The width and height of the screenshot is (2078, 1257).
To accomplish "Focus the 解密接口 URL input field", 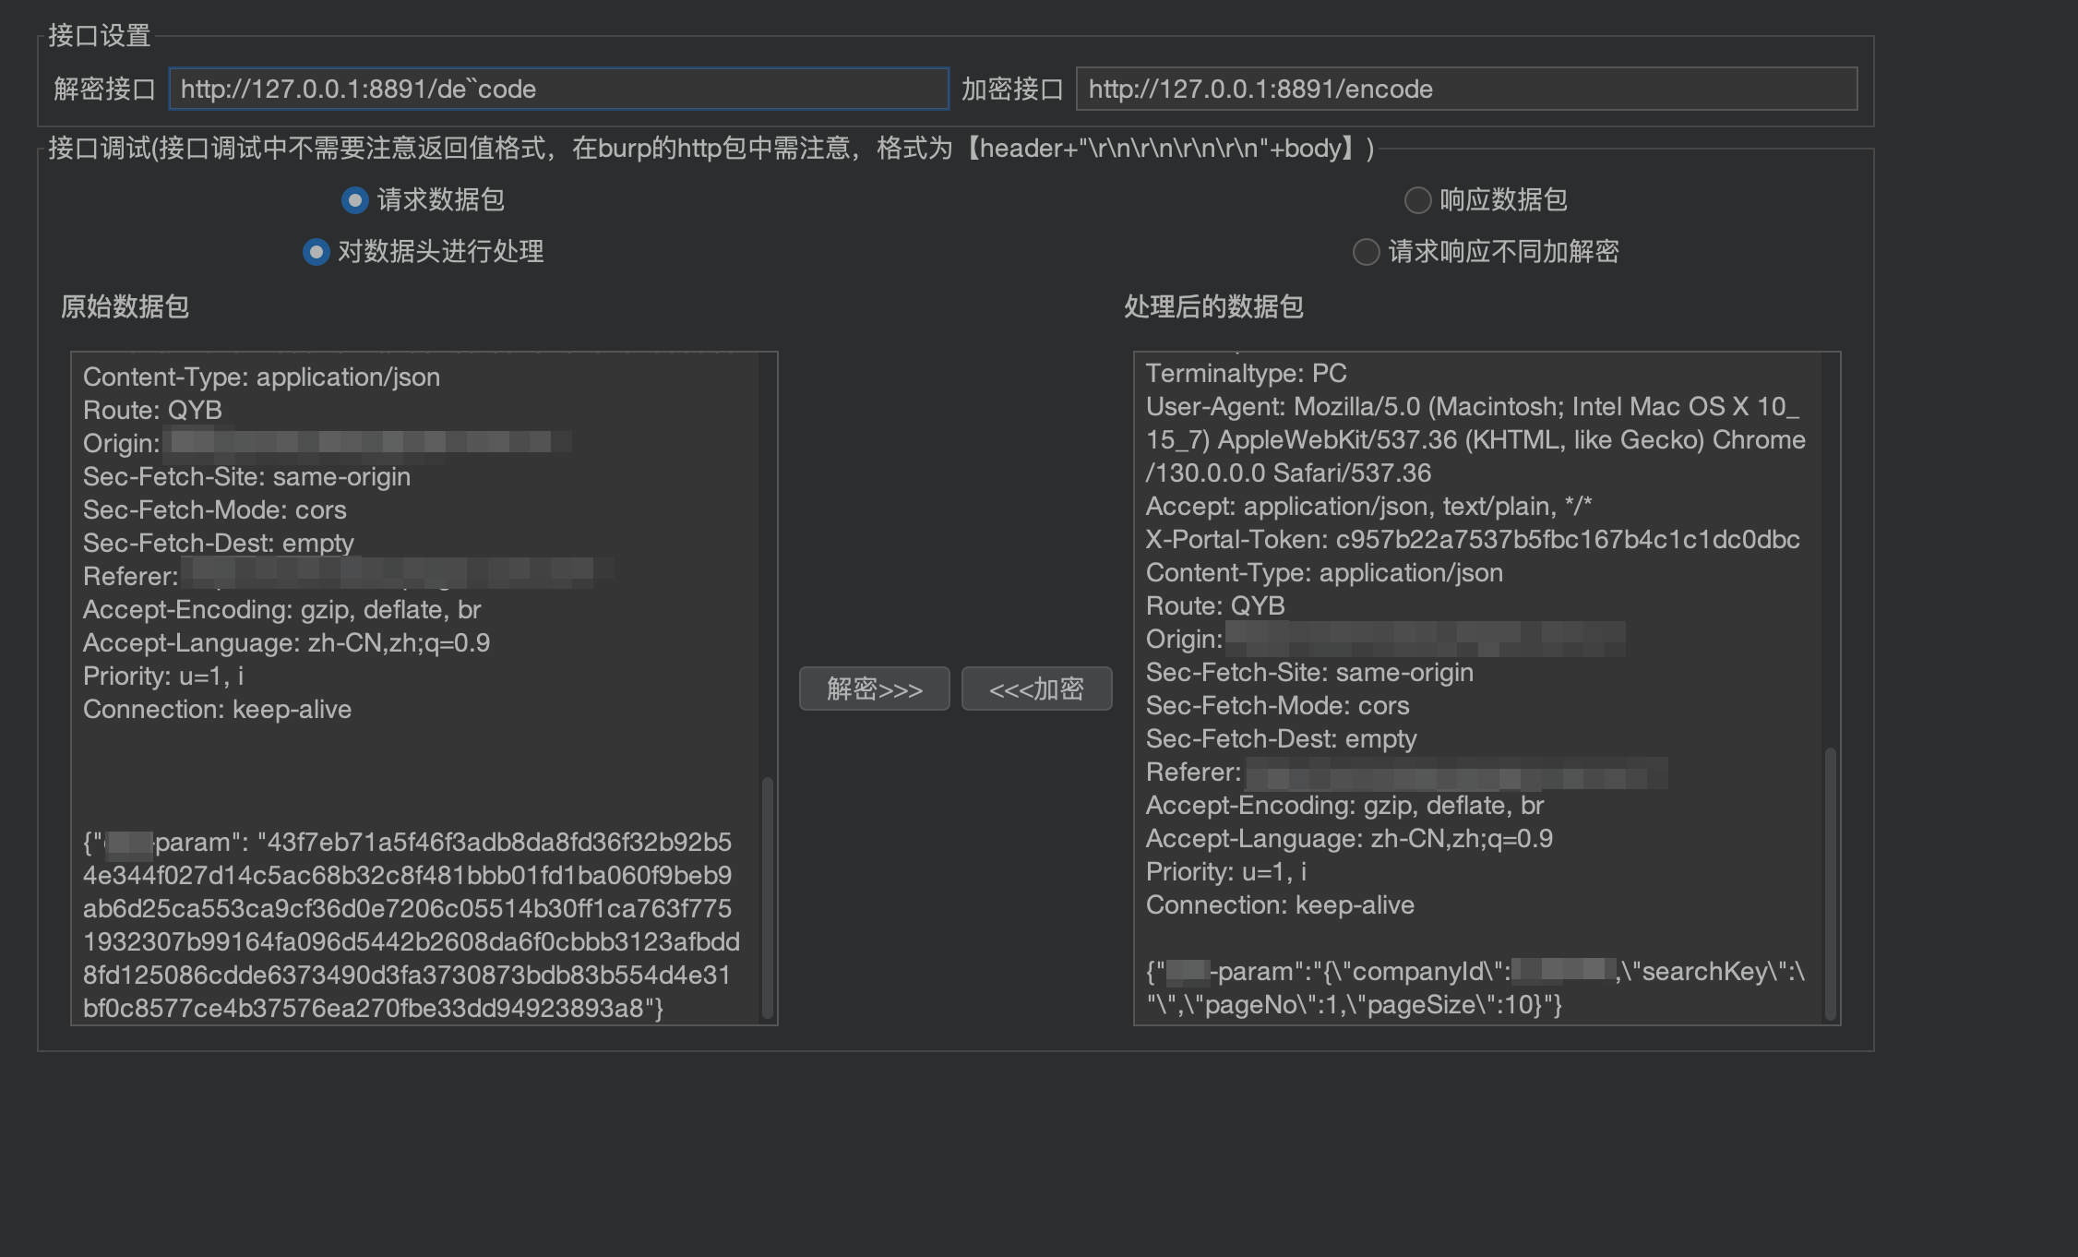I will [558, 89].
